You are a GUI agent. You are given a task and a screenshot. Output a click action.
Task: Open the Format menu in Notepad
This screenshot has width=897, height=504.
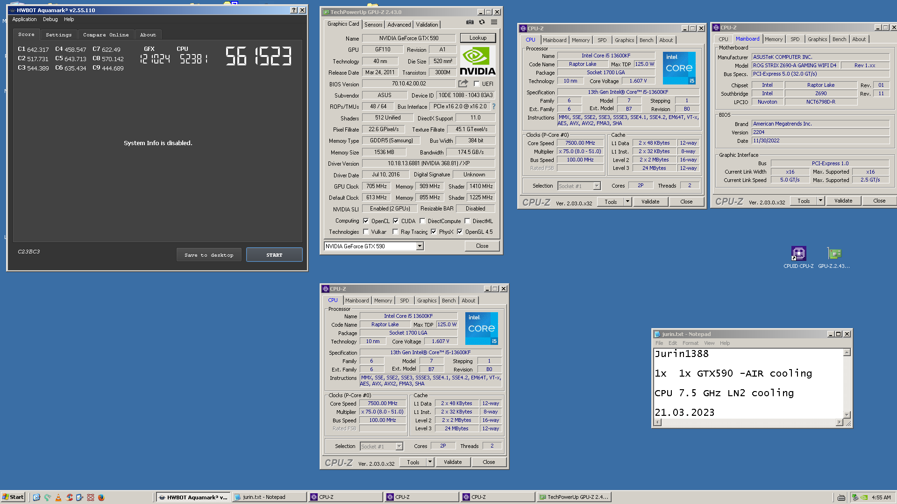click(x=690, y=343)
